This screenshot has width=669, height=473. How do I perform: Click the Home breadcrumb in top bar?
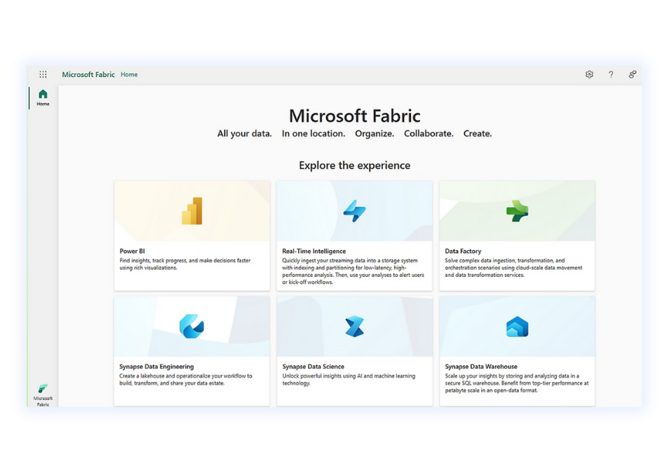(129, 74)
